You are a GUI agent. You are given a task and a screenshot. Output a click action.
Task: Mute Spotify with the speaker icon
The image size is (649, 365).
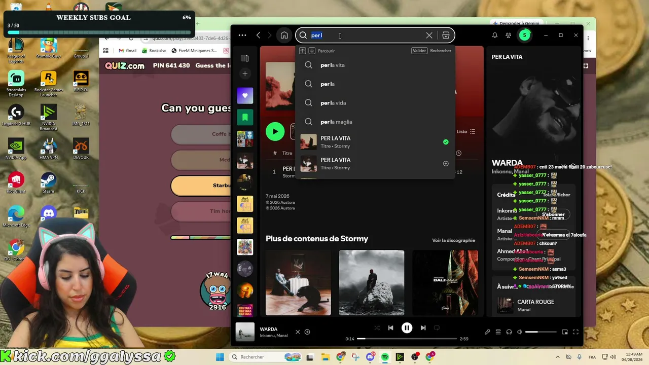520,332
